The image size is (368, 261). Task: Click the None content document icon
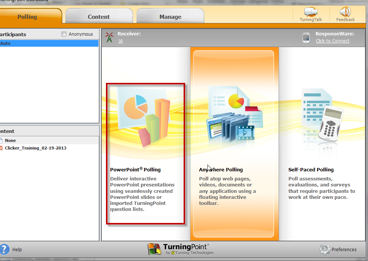tap(1, 140)
